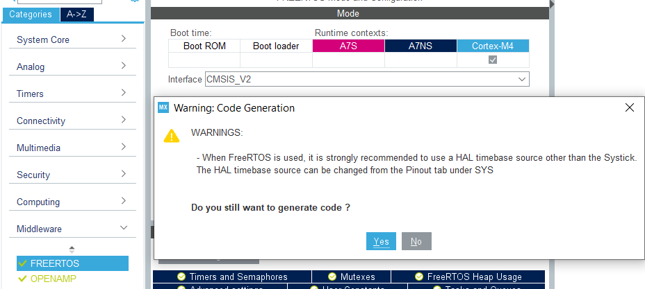Click the status icon on Timers and Semaphores
645x289 pixels.
[181, 277]
